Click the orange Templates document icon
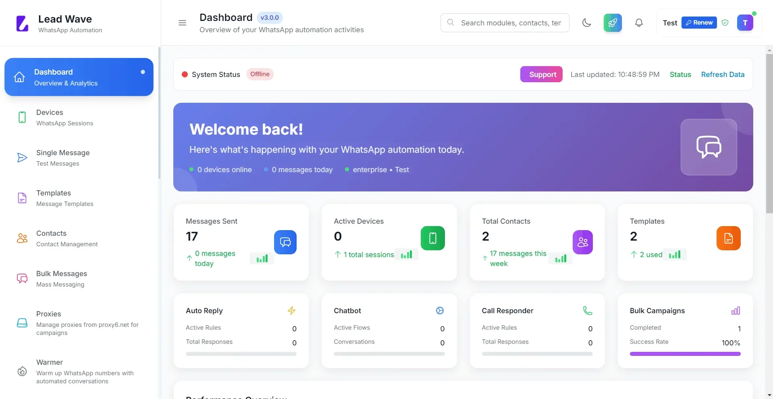The height and width of the screenshot is (399, 773). point(728,238)
